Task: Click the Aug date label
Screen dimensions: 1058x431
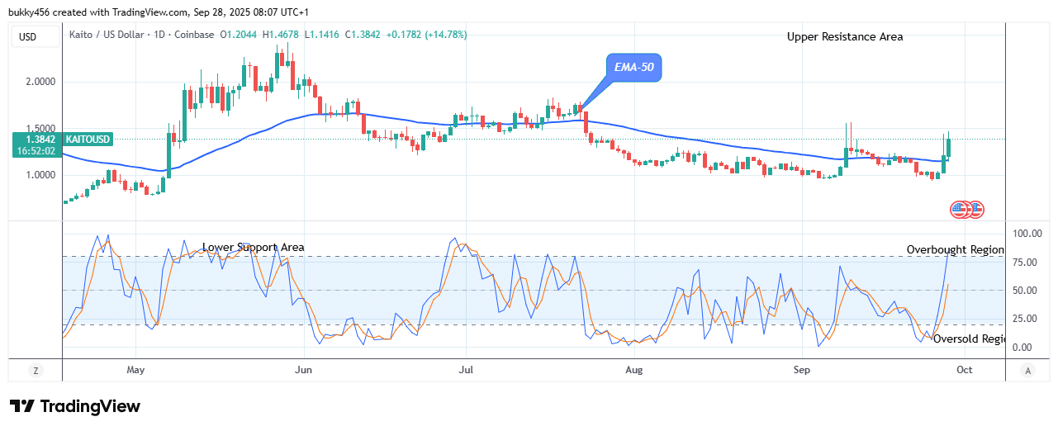Action: pos(634,371)
